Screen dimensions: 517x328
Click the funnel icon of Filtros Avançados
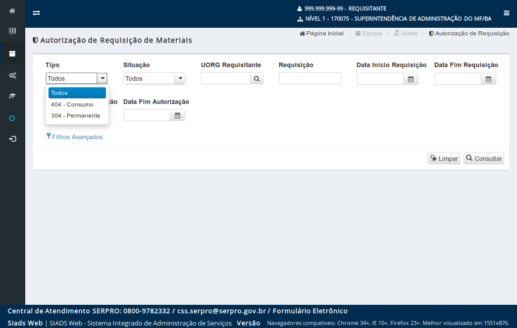(48, 136)
